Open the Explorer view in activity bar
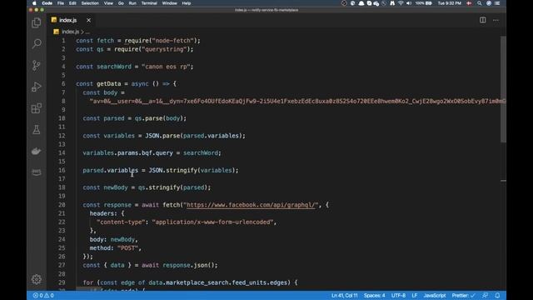The width and height of the screenshot is (533, 300). click(37, 22)
